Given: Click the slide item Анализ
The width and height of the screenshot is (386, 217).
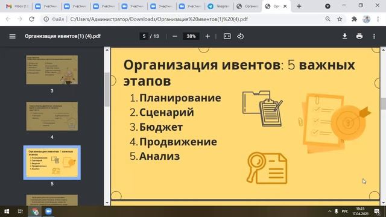Looking at the screenshot, I should coord(159,156).
